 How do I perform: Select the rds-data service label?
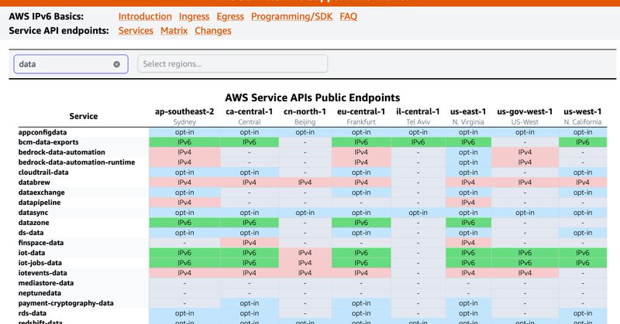(x=33, y=313)
